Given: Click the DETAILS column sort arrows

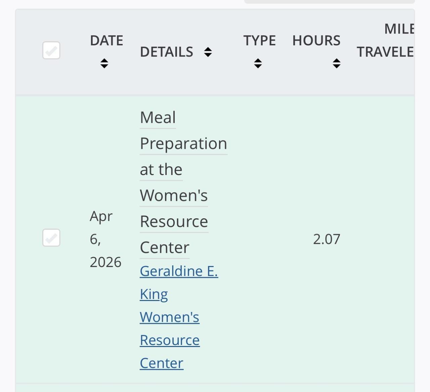Looking at the screenshot, I should click(208, 52).
